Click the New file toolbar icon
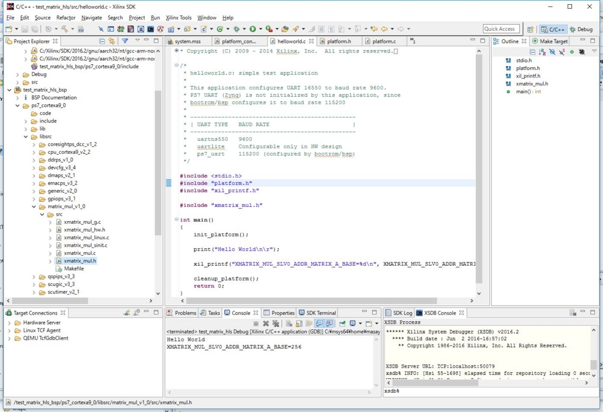This screenshot has height=412, width=603. pyautogui.click(x=9, y=29)
